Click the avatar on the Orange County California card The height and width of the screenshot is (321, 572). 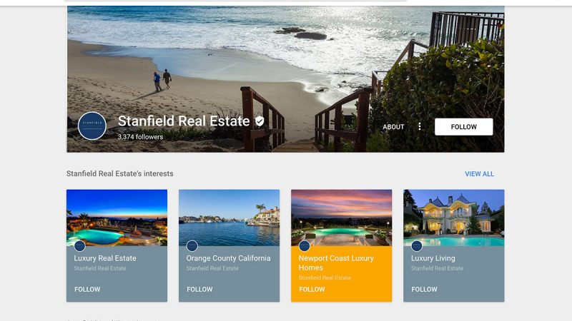tap(192, 246)
